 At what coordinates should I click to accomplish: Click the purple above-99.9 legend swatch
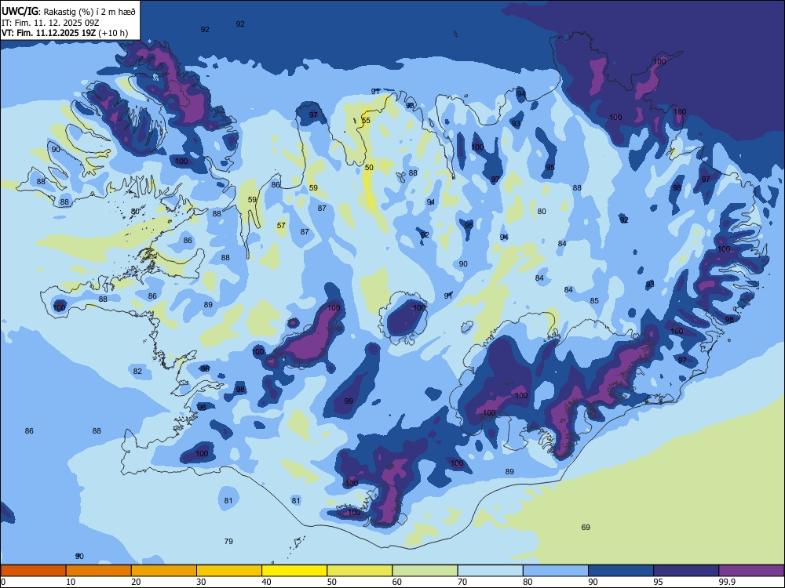point(751,571)
